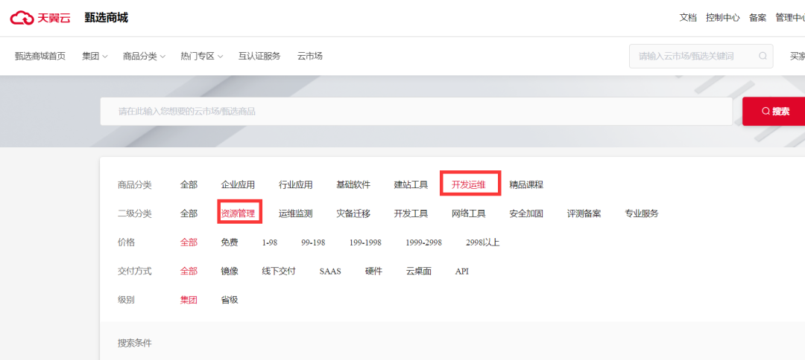805x360 pixels.
Task: Expand the 热门专区 dropdown
Action: pos(202,57)
